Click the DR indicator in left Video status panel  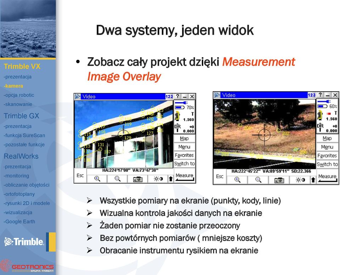coord(177,128)
